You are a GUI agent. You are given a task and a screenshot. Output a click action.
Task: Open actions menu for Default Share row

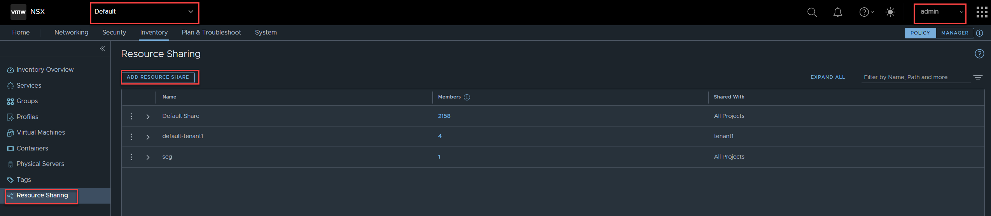131,116
